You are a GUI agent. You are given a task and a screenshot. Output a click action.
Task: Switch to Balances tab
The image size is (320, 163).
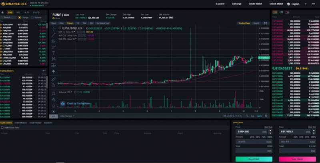[48, 123]
